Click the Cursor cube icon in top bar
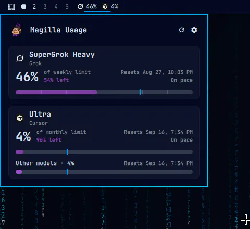Screen dimensions: 250x229 (x=105, y=7)
